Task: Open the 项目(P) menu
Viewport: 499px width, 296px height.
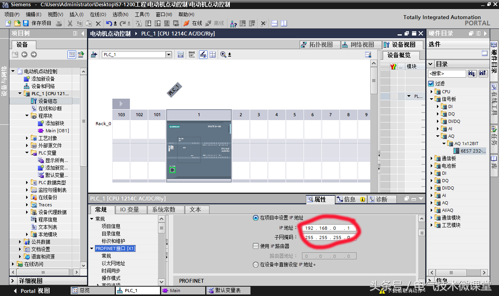Action: [x=12, y=14]
